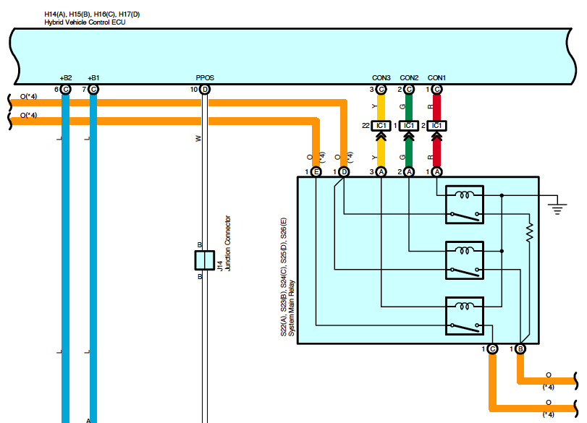Select the green wire below CON2
Viewport: 587px width, 423px height.
click(409, 107)
